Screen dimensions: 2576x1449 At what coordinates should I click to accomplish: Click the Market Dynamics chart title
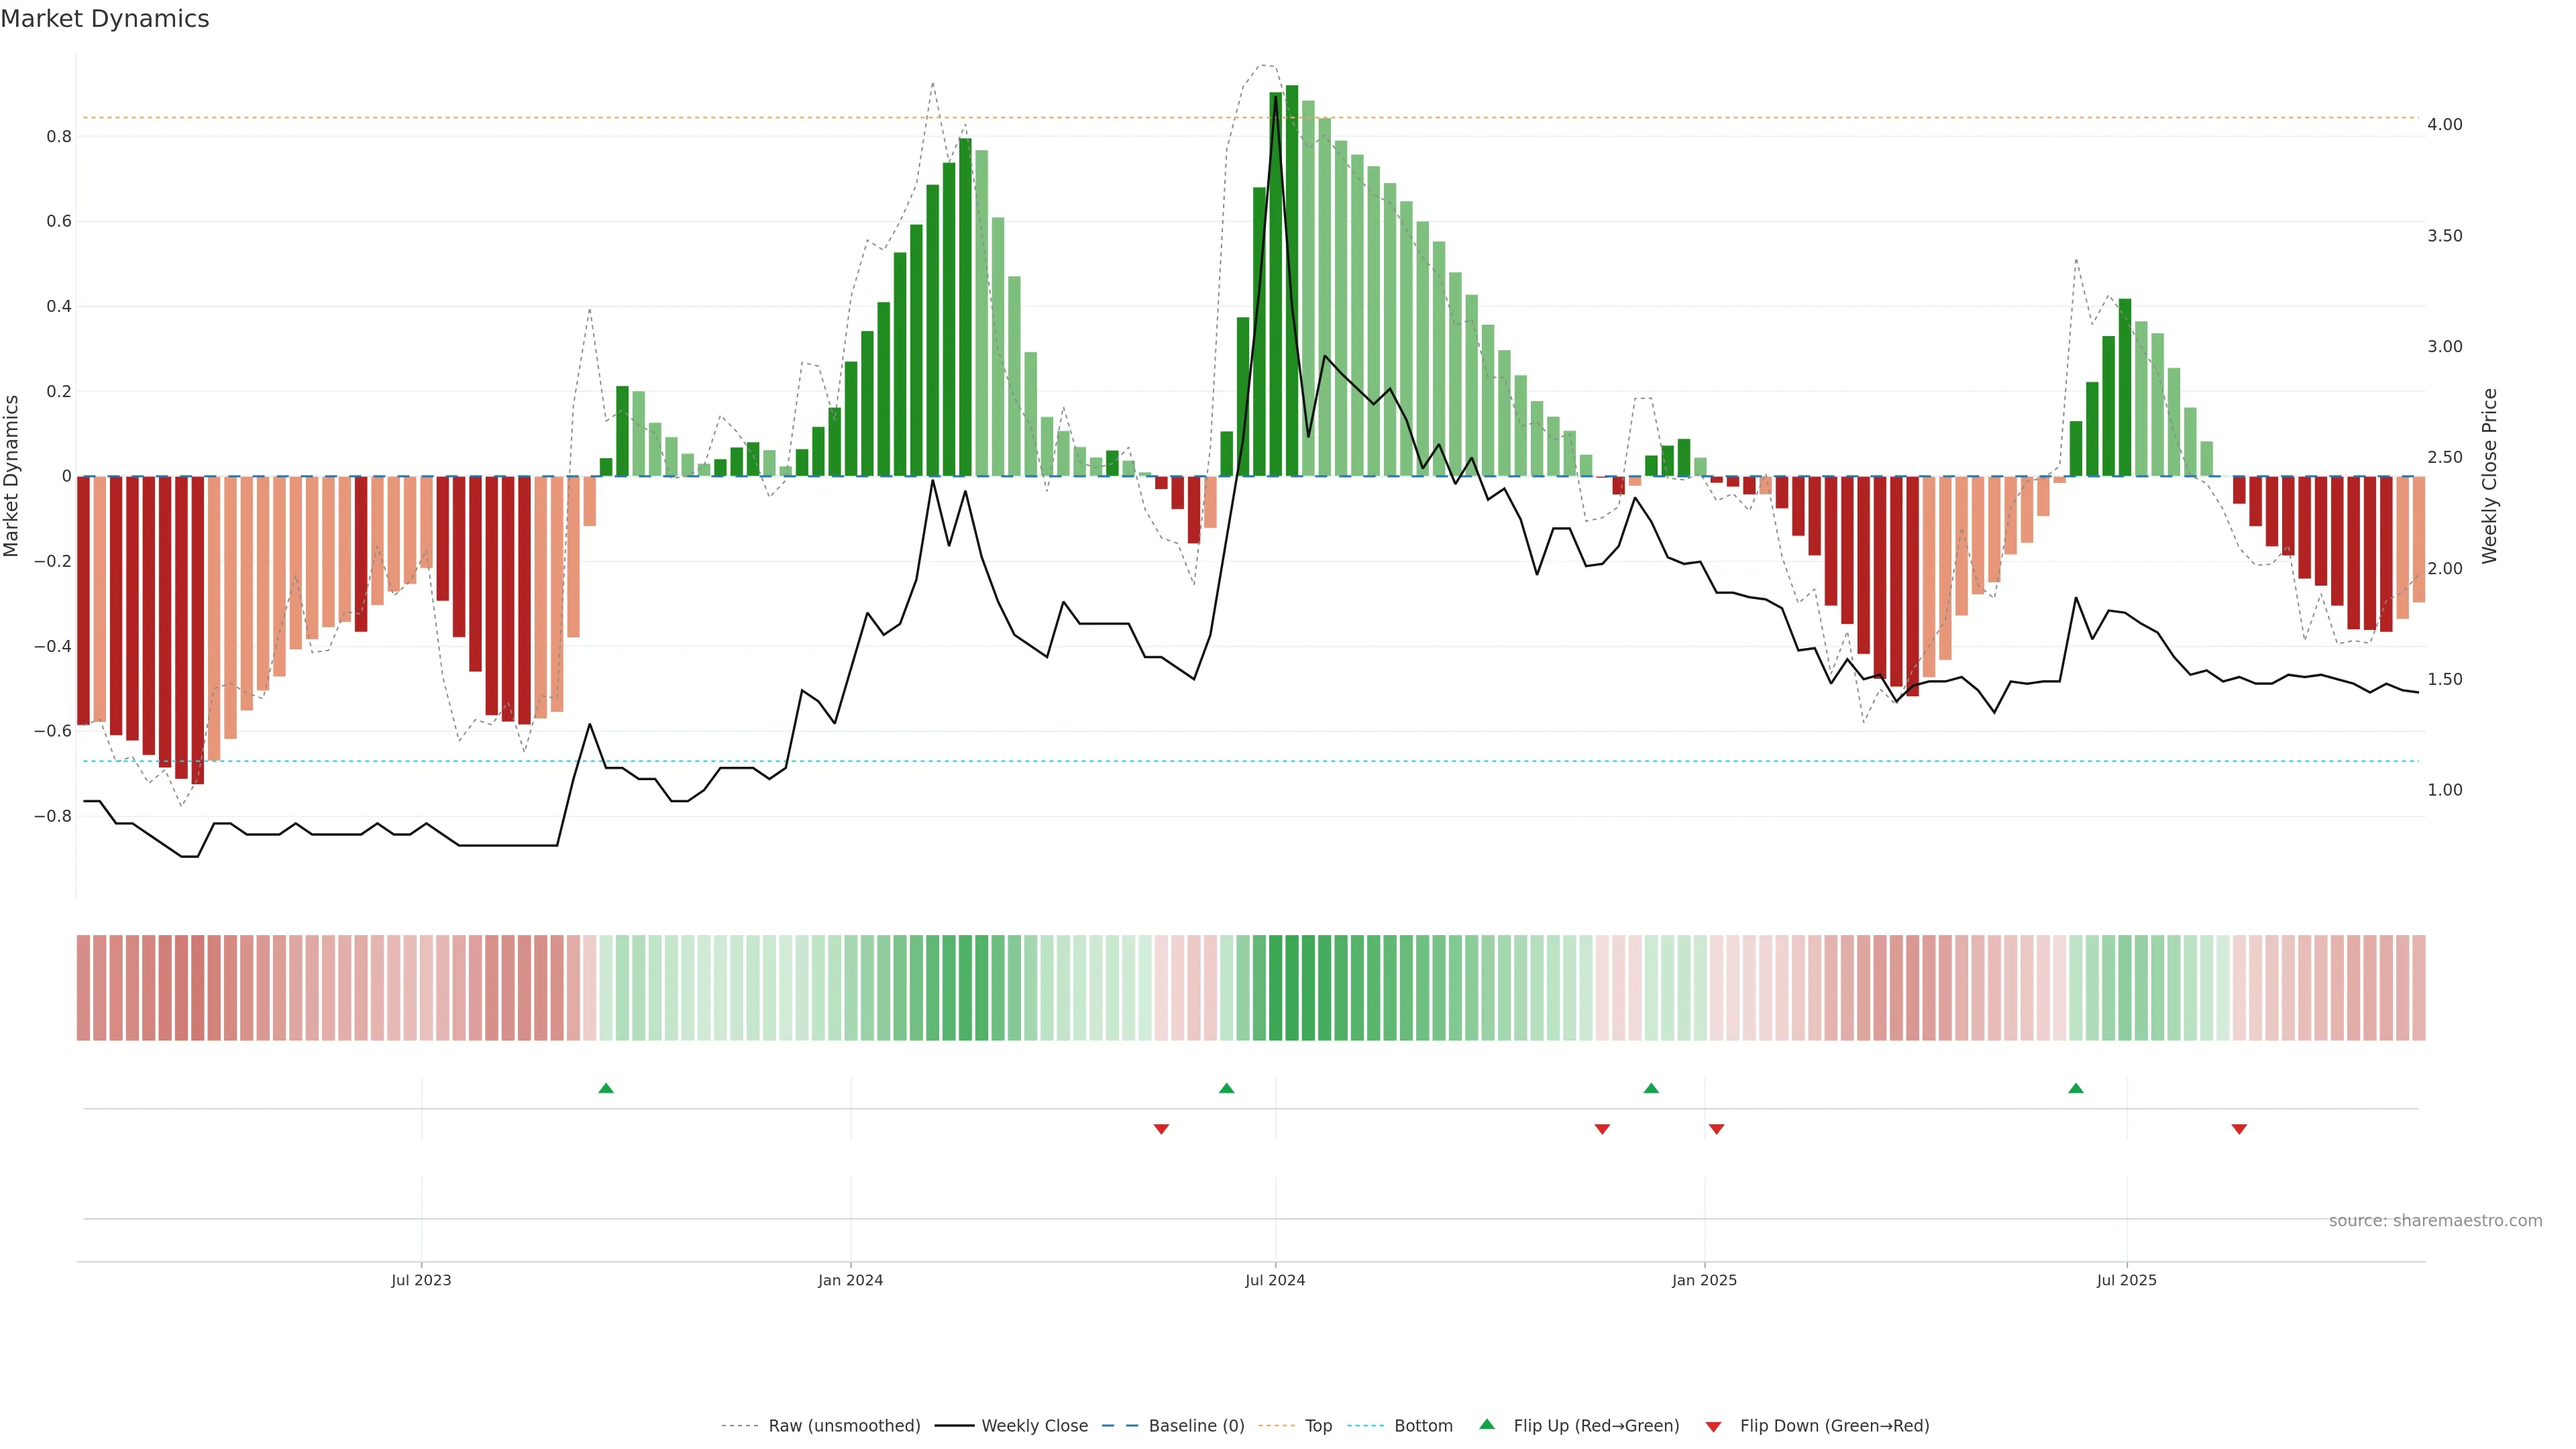105,19
